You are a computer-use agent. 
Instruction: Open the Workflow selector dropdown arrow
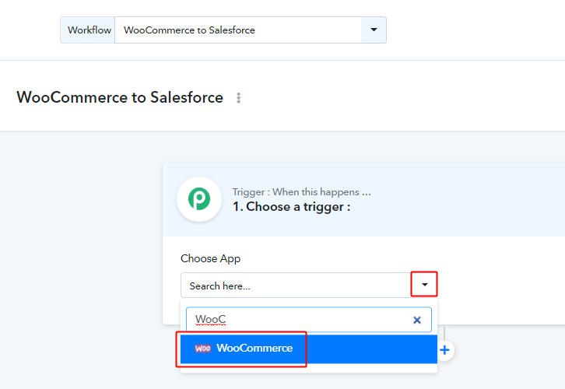tap(374, 30)
